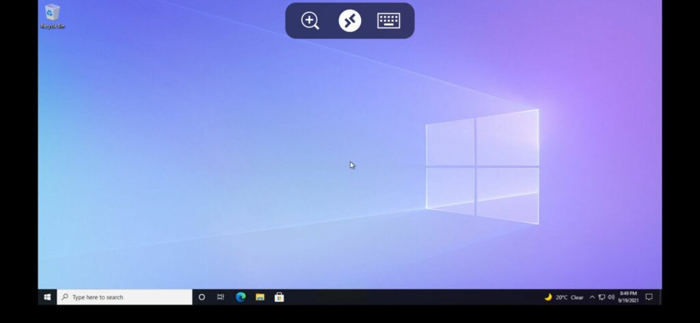The width and height of the screenshot is (700, 323).
Task: Open the Action Center notifications icon
Action: 649,297
